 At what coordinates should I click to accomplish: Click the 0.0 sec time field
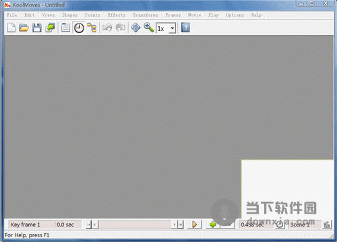point(68,225)
